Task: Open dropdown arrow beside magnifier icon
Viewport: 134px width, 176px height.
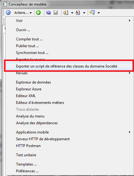Action: pyautogui.click(x=99, y=13)
